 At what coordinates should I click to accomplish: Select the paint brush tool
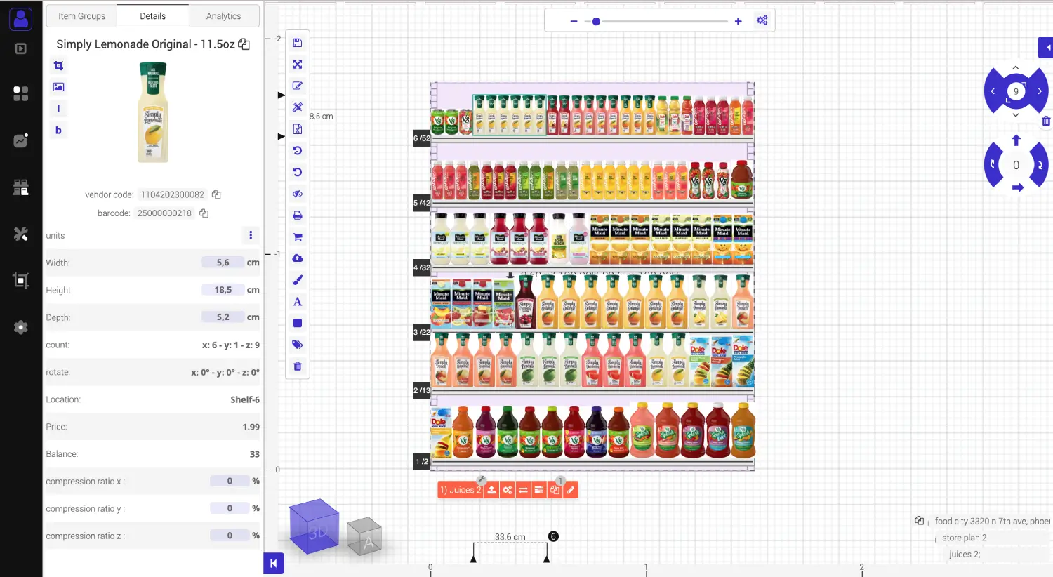[297, 279]
